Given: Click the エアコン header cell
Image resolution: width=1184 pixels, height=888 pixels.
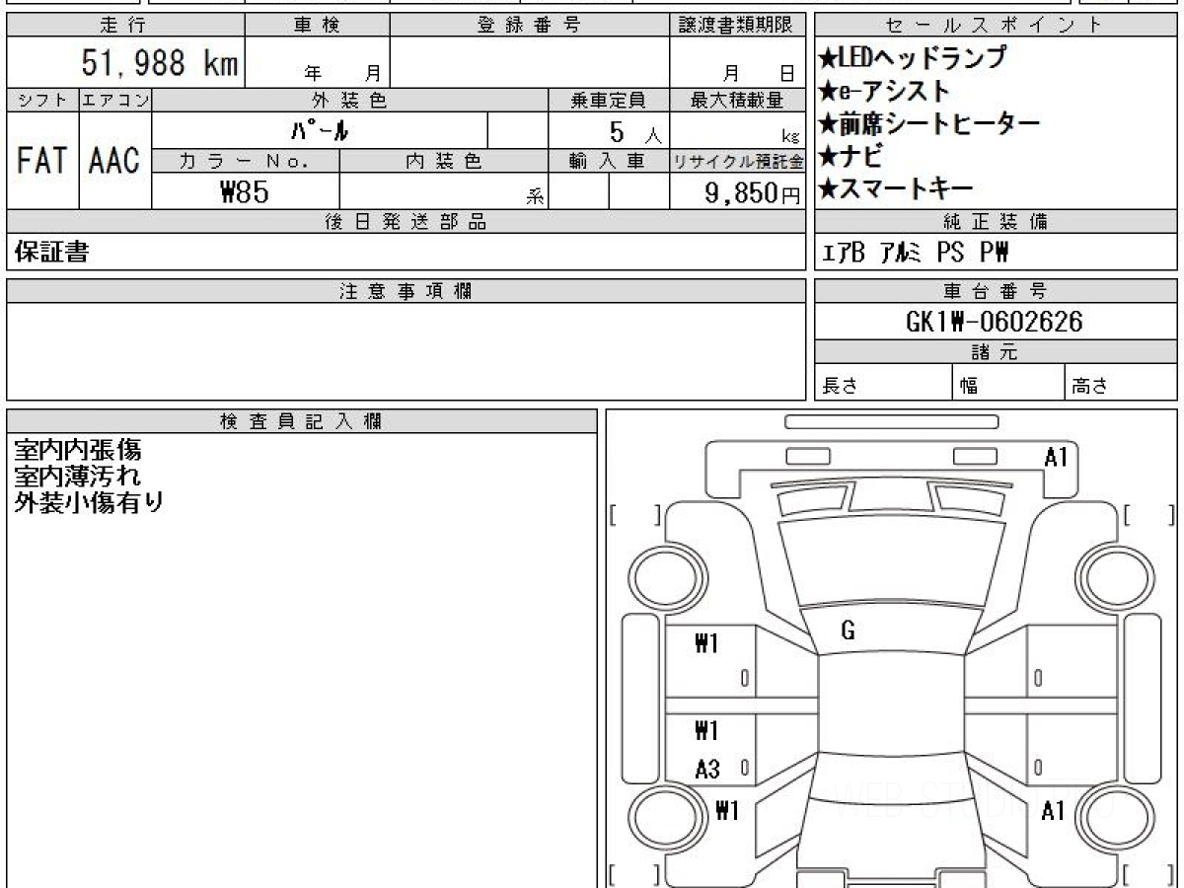Looking at the screenshot, I should click(x=115, y=100).
